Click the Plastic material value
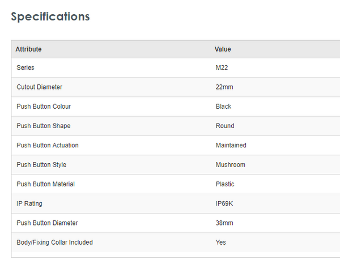Viewport: 340px width, 264px height. coord(225,184)
